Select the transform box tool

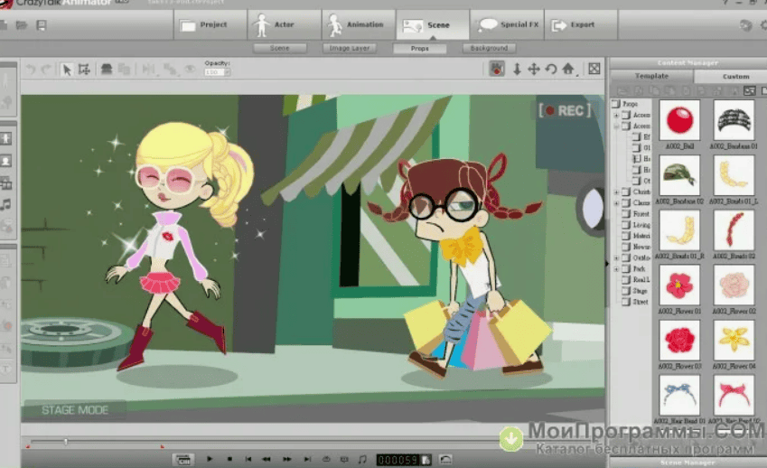pyautogui.click(x=84, y=70)
